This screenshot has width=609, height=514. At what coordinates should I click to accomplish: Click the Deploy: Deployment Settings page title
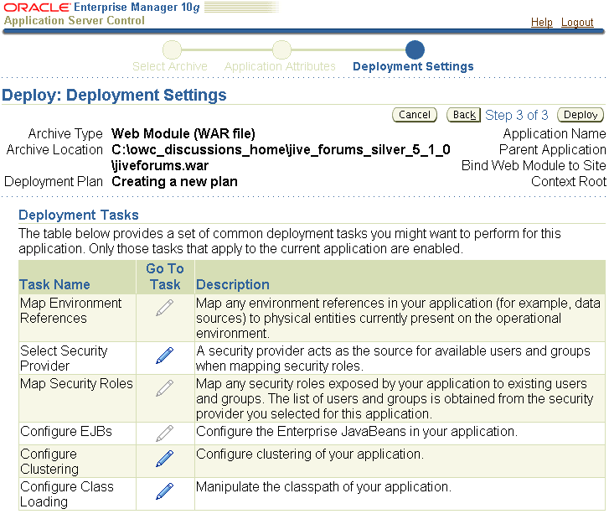(114, 96)
